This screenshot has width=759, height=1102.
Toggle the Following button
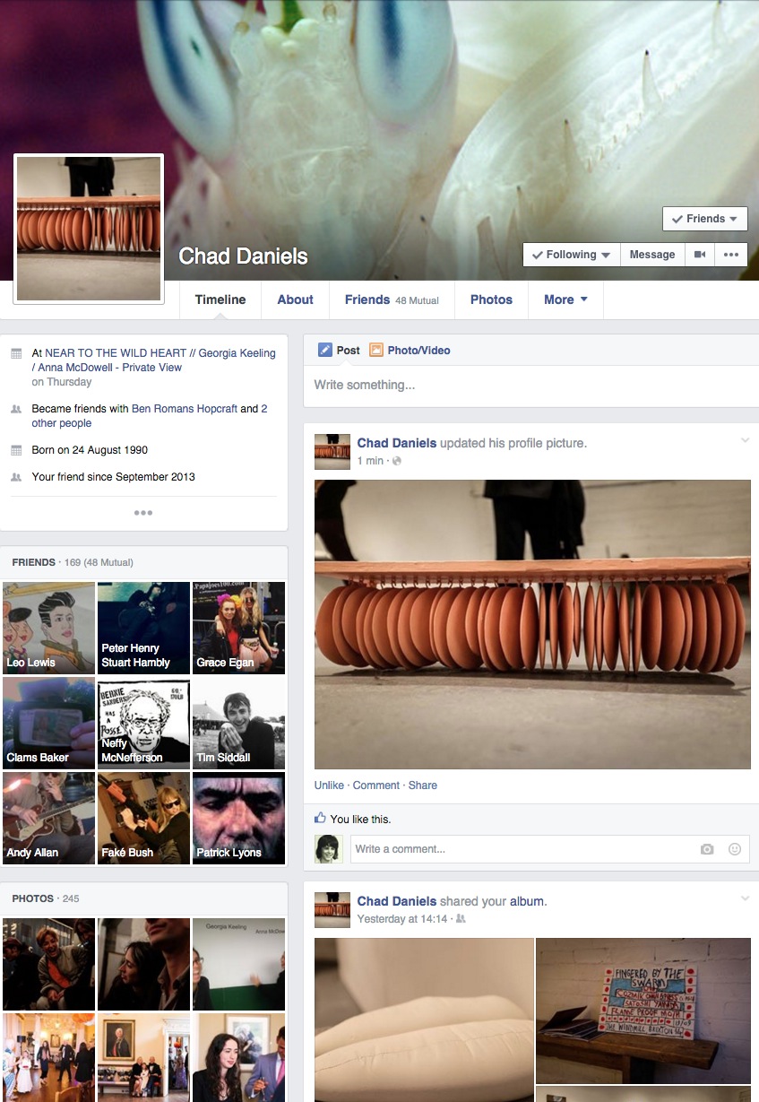(x=571, y=255)
